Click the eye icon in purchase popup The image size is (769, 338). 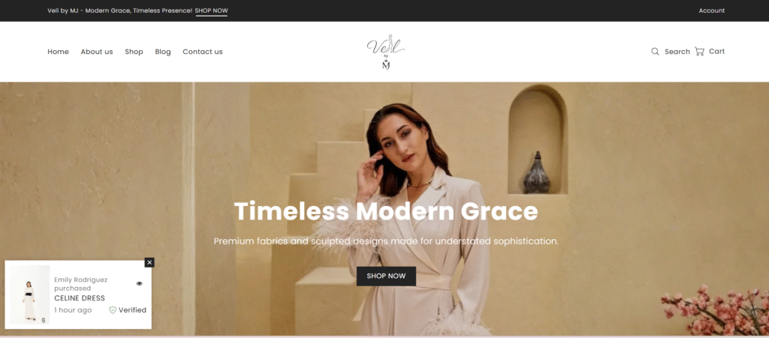[x=139, y=284]
